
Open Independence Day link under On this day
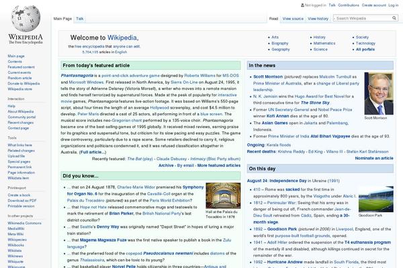pyautogui.click(x=288, y=181)
